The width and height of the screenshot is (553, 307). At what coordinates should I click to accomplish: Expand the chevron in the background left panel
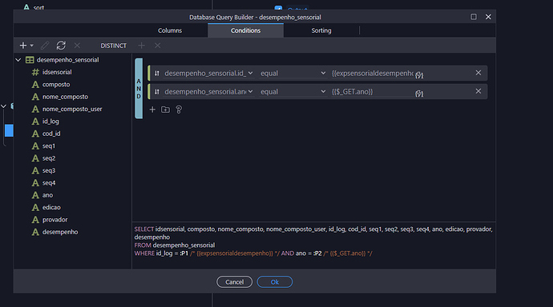(x=3, y=106)
